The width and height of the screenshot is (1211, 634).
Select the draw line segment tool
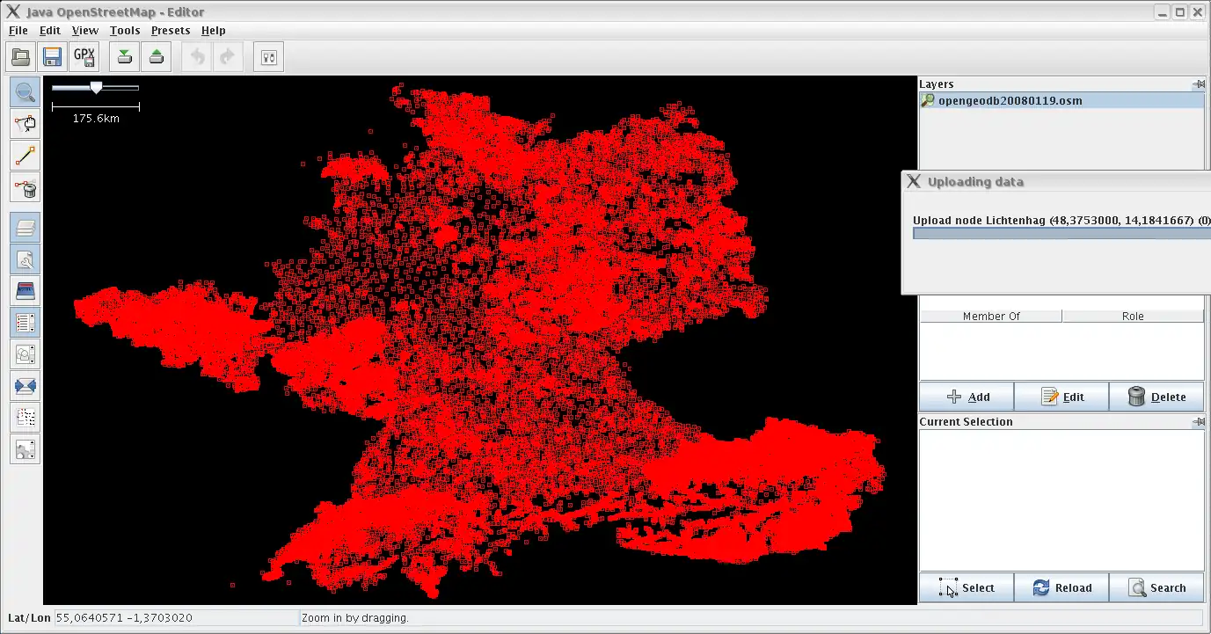pos(26,156)
